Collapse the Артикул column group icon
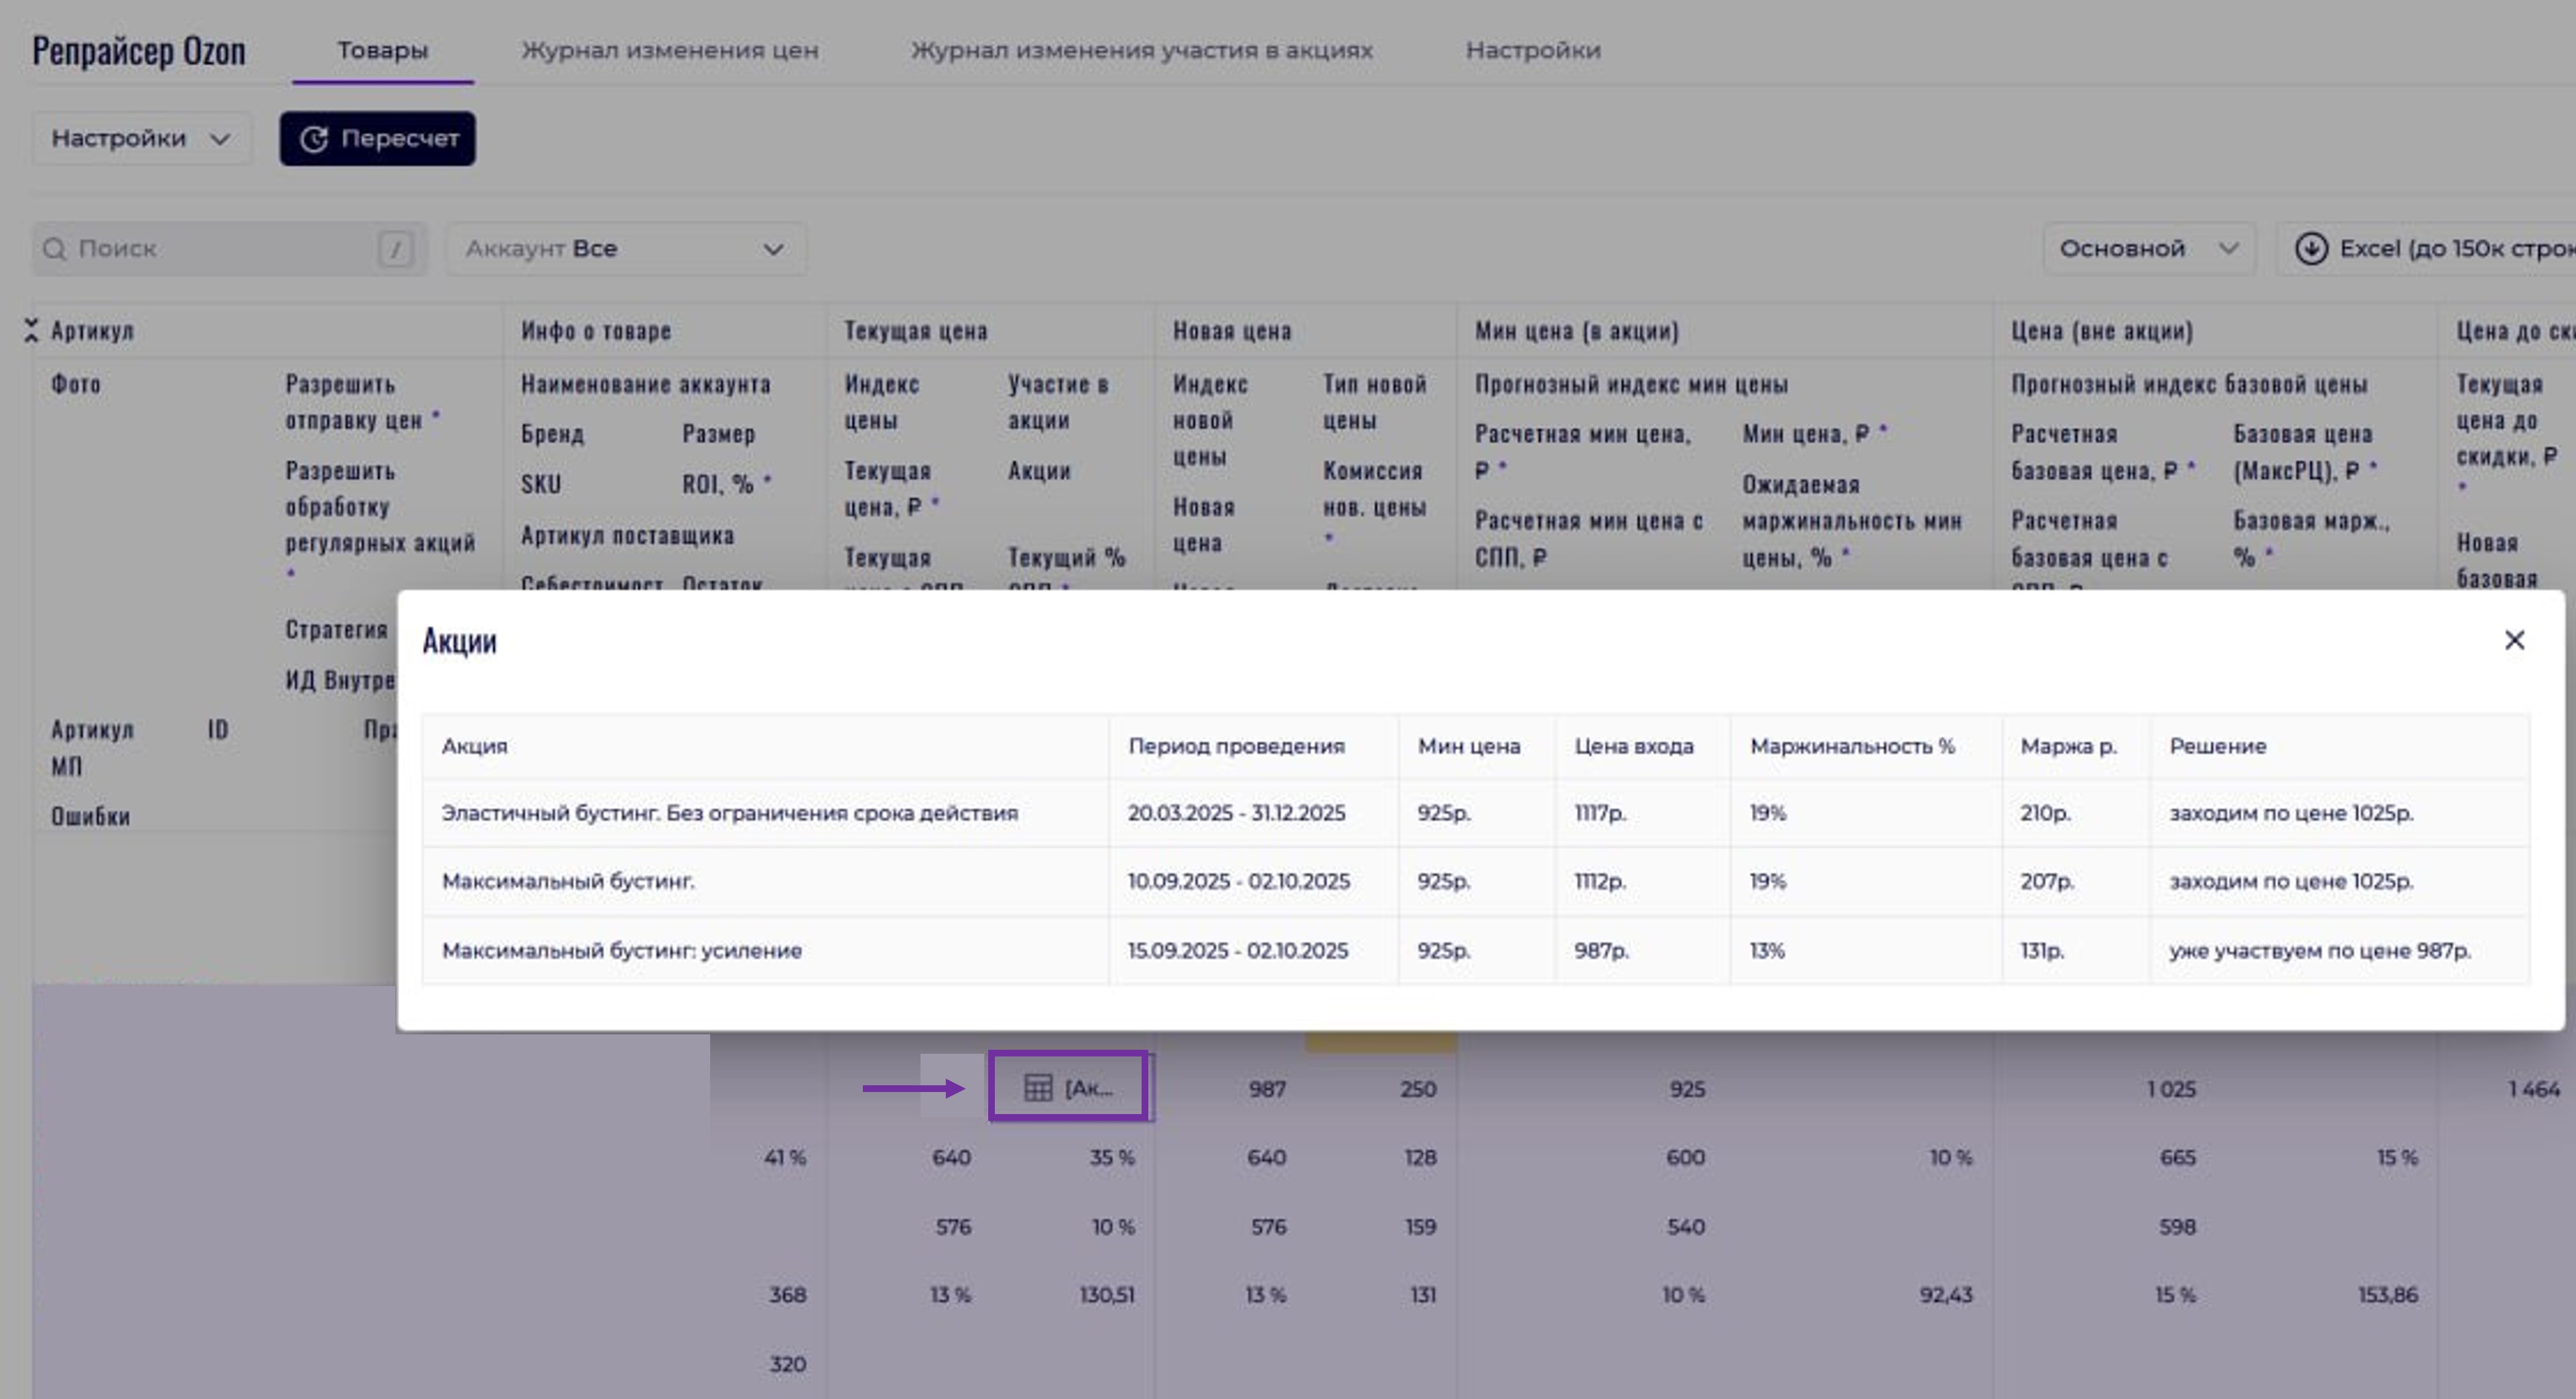This screenshot has width=2576, height=1399. (x=32, y=330)
